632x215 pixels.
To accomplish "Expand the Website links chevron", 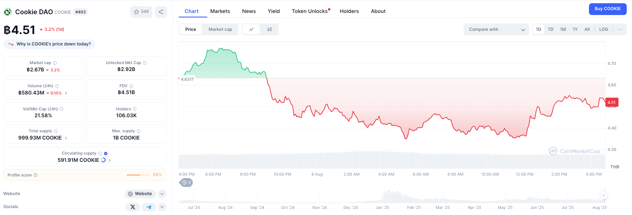I will [162, 194].
